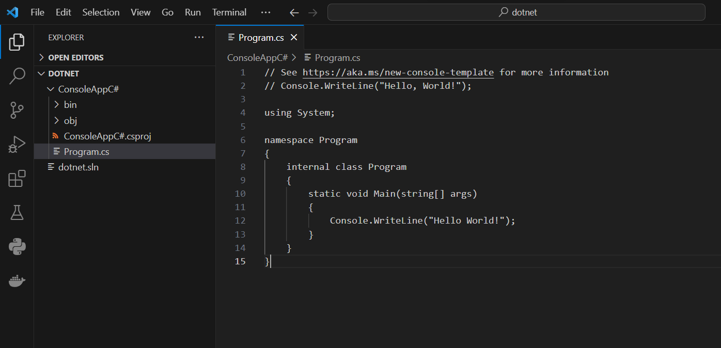Click the ConsoleAppC#.csproj file icon
This screenshot has height=348, width=721.
coord(55,136)
